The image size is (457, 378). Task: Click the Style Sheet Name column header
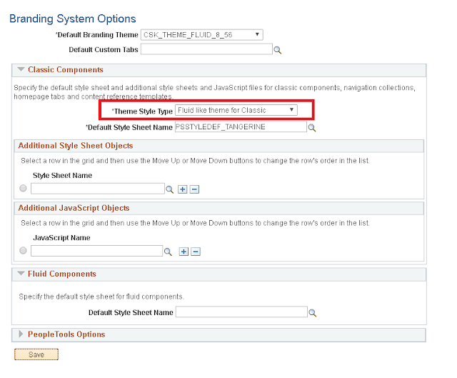tap(62, 175)
